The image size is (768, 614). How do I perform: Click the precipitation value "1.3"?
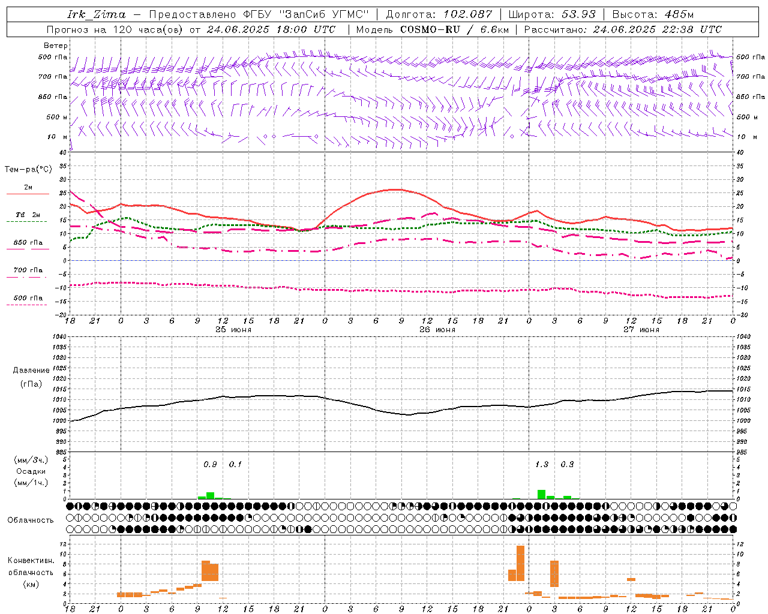[541, 465]
